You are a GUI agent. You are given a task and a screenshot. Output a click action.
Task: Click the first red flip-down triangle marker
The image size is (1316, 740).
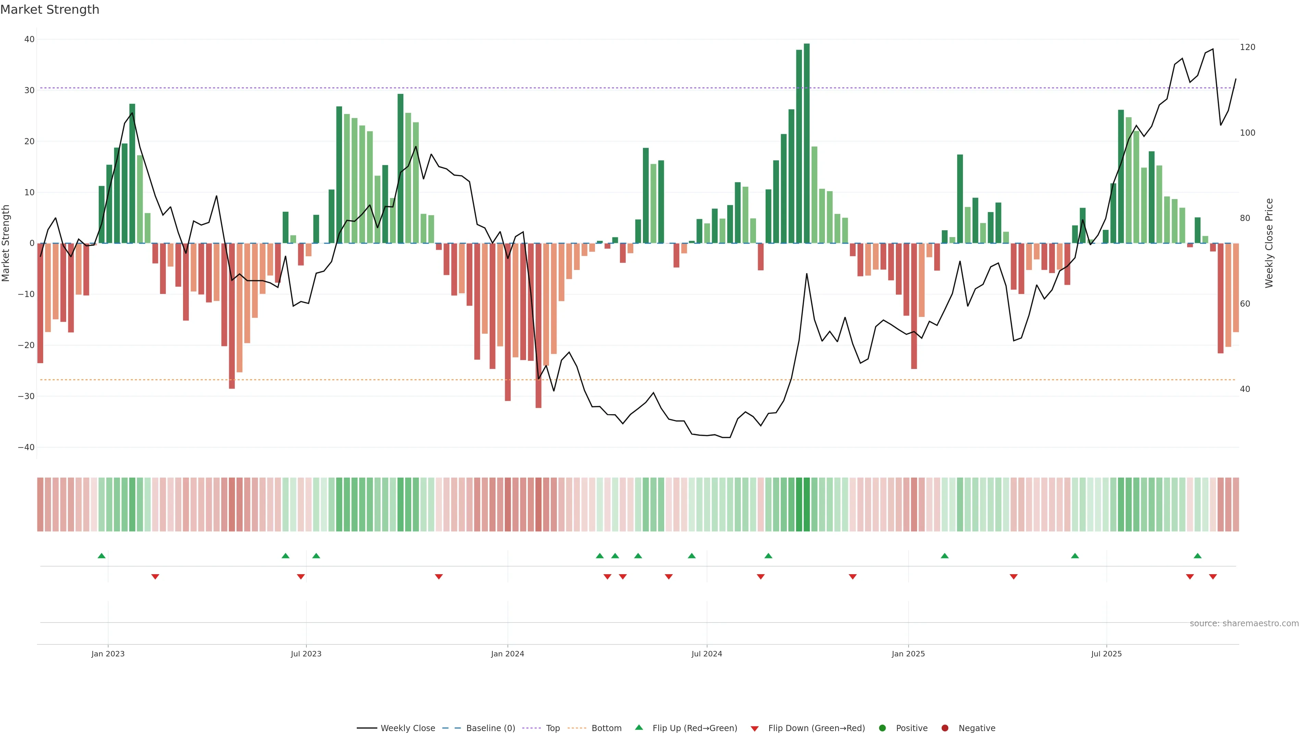click(x=155, y=577)
